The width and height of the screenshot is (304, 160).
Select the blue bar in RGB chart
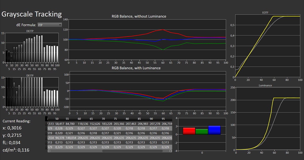214,130
